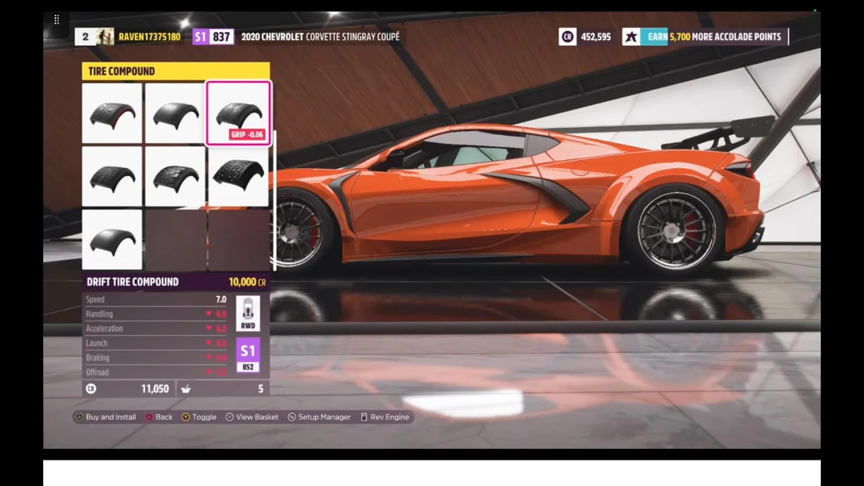Screen dimensions: 864x486
Task: Click the 452,595 credits balance
Action: [595, 36]
